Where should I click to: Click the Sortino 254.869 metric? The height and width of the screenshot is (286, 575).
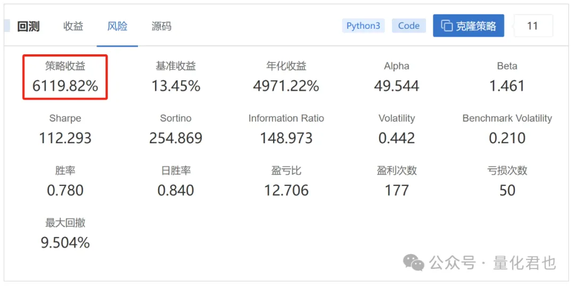[x=176, y=129]
